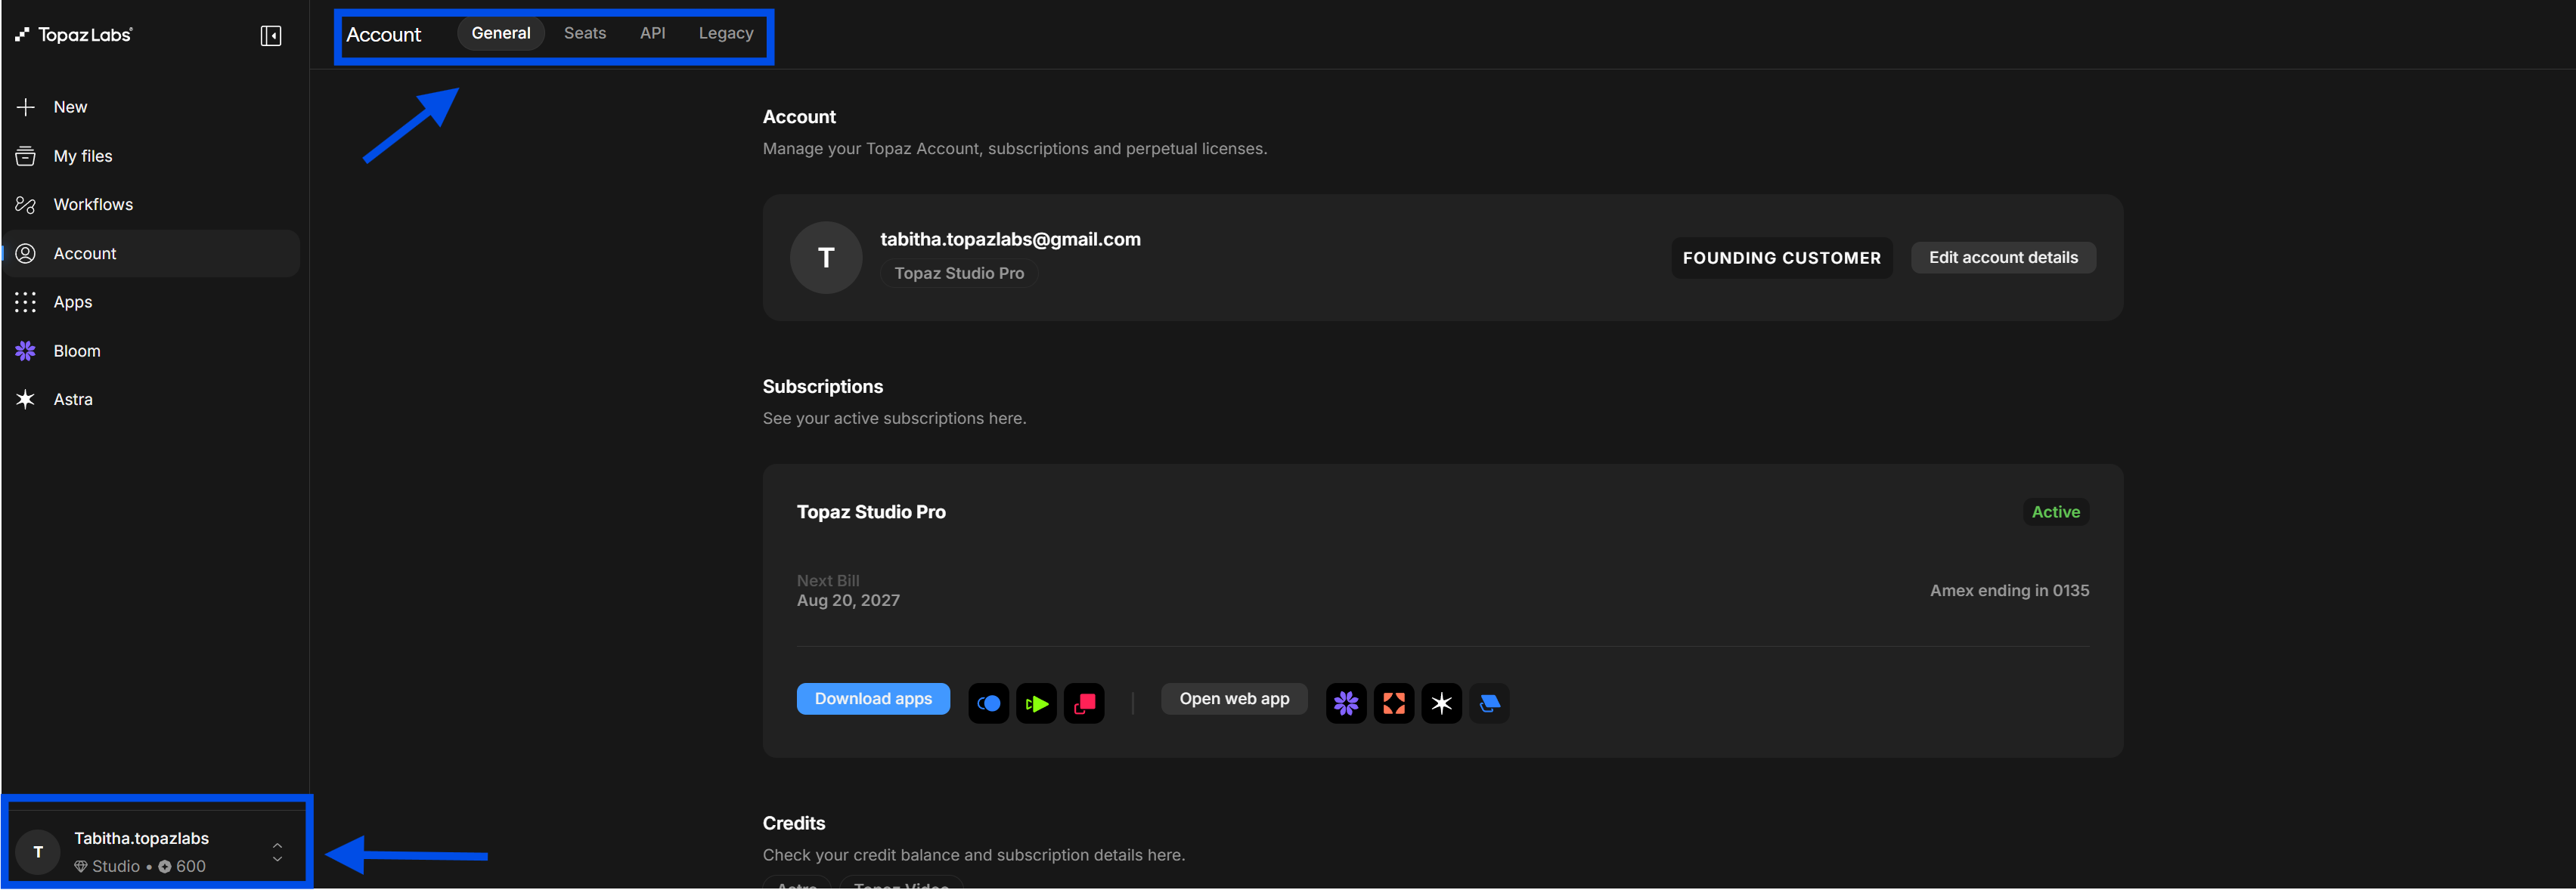2576x890 pixels.
Task: Open Bloom label in the sidebar
Action: coord(77,351)
